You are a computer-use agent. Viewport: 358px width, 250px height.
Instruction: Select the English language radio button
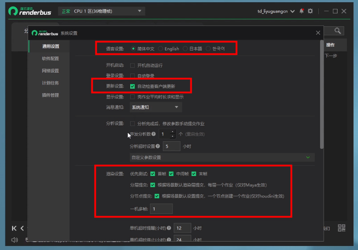161,49
